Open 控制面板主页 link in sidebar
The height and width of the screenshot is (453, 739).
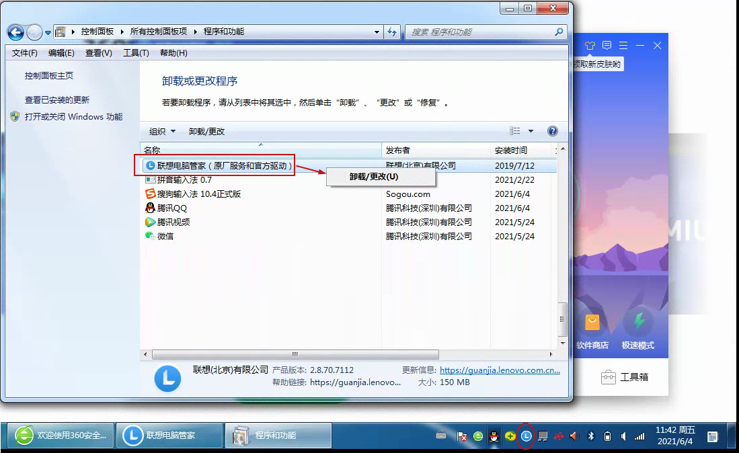pyautogui.click(x=49, y=75)
